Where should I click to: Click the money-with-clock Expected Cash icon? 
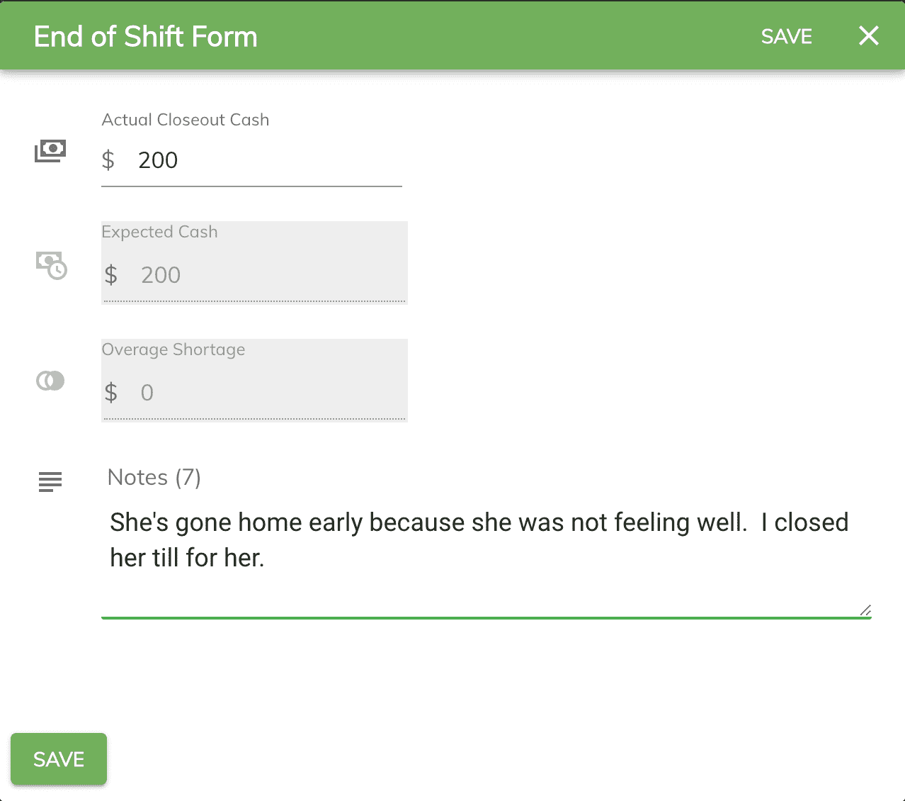pos(51,265)
